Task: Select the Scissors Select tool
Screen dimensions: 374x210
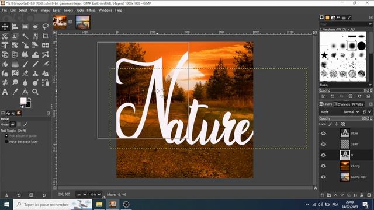Action: (5, 36)
